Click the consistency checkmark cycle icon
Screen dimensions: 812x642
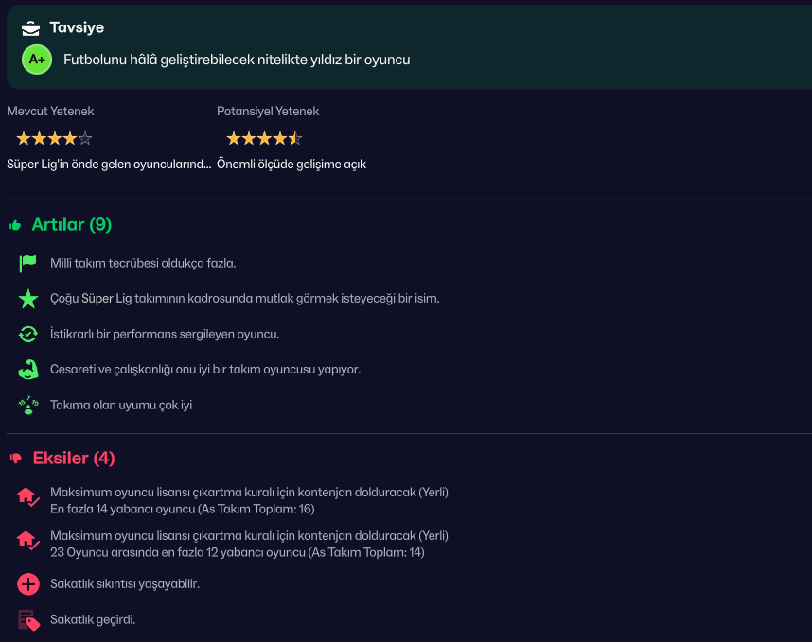pos(28,334)
